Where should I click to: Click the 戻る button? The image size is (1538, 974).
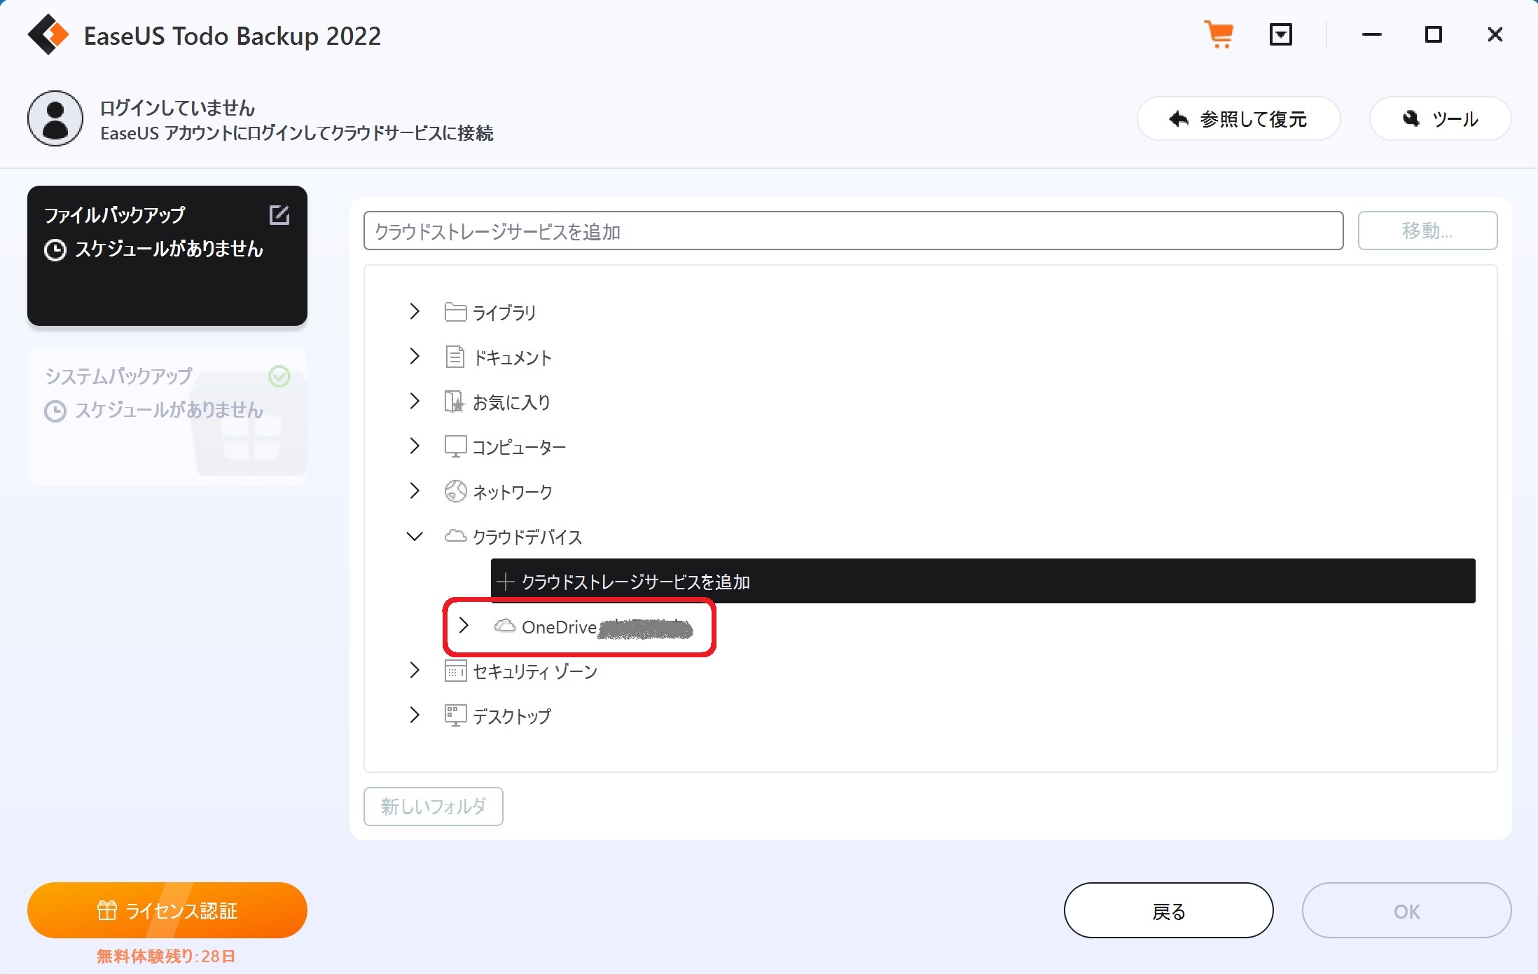pos(1168,910)
